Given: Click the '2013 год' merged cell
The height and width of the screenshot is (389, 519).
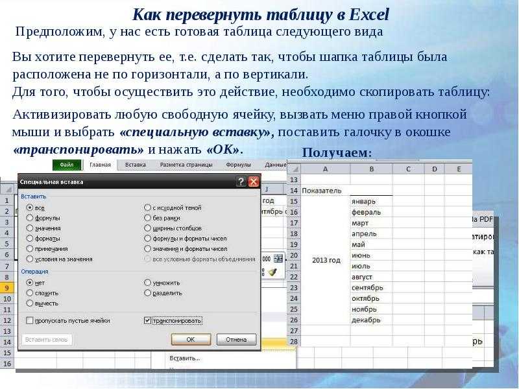Looking at the screenshot, I should pyautogui.click(x=326, y=261).
